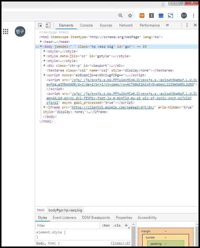Show more DevTools tabs via double chevron
200x248 pixels.
click(x=167, y=25)
